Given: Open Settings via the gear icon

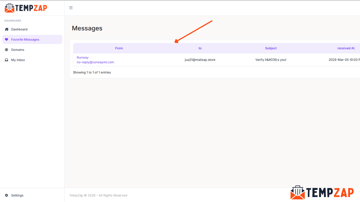Looking at the screenshot, I should [6, 195].
